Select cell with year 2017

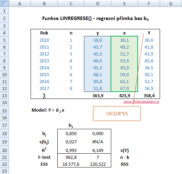[44, 89]
